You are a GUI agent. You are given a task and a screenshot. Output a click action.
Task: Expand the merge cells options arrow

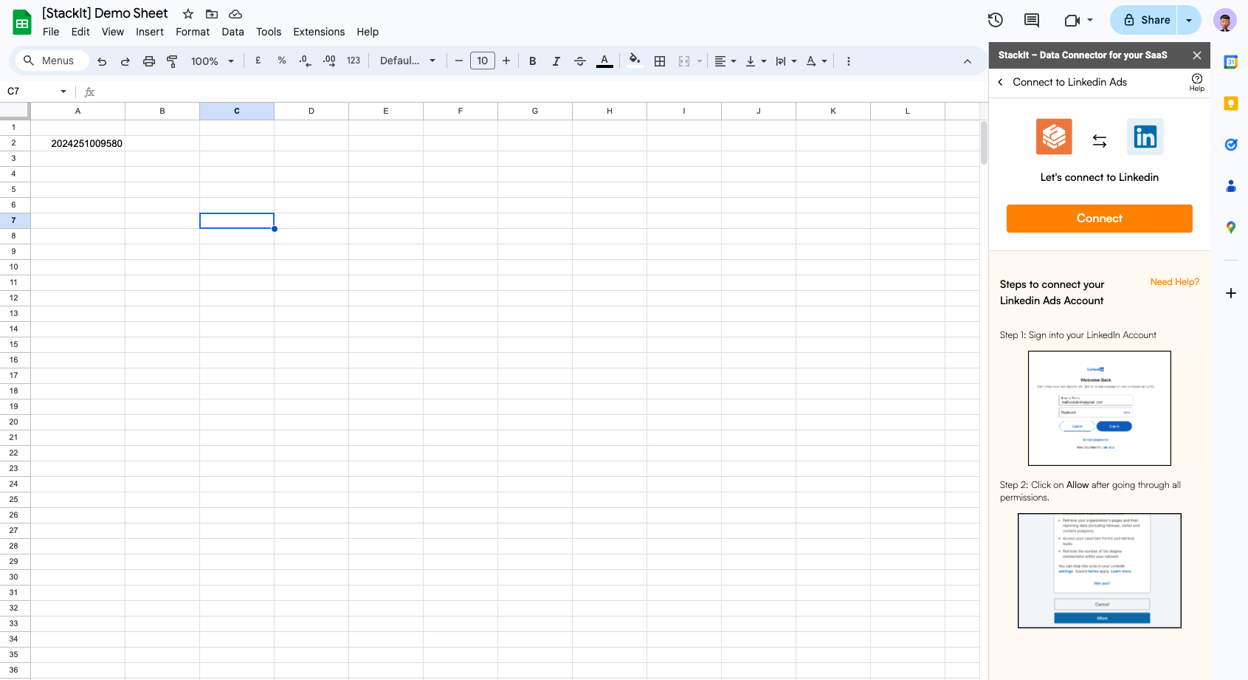700,61
